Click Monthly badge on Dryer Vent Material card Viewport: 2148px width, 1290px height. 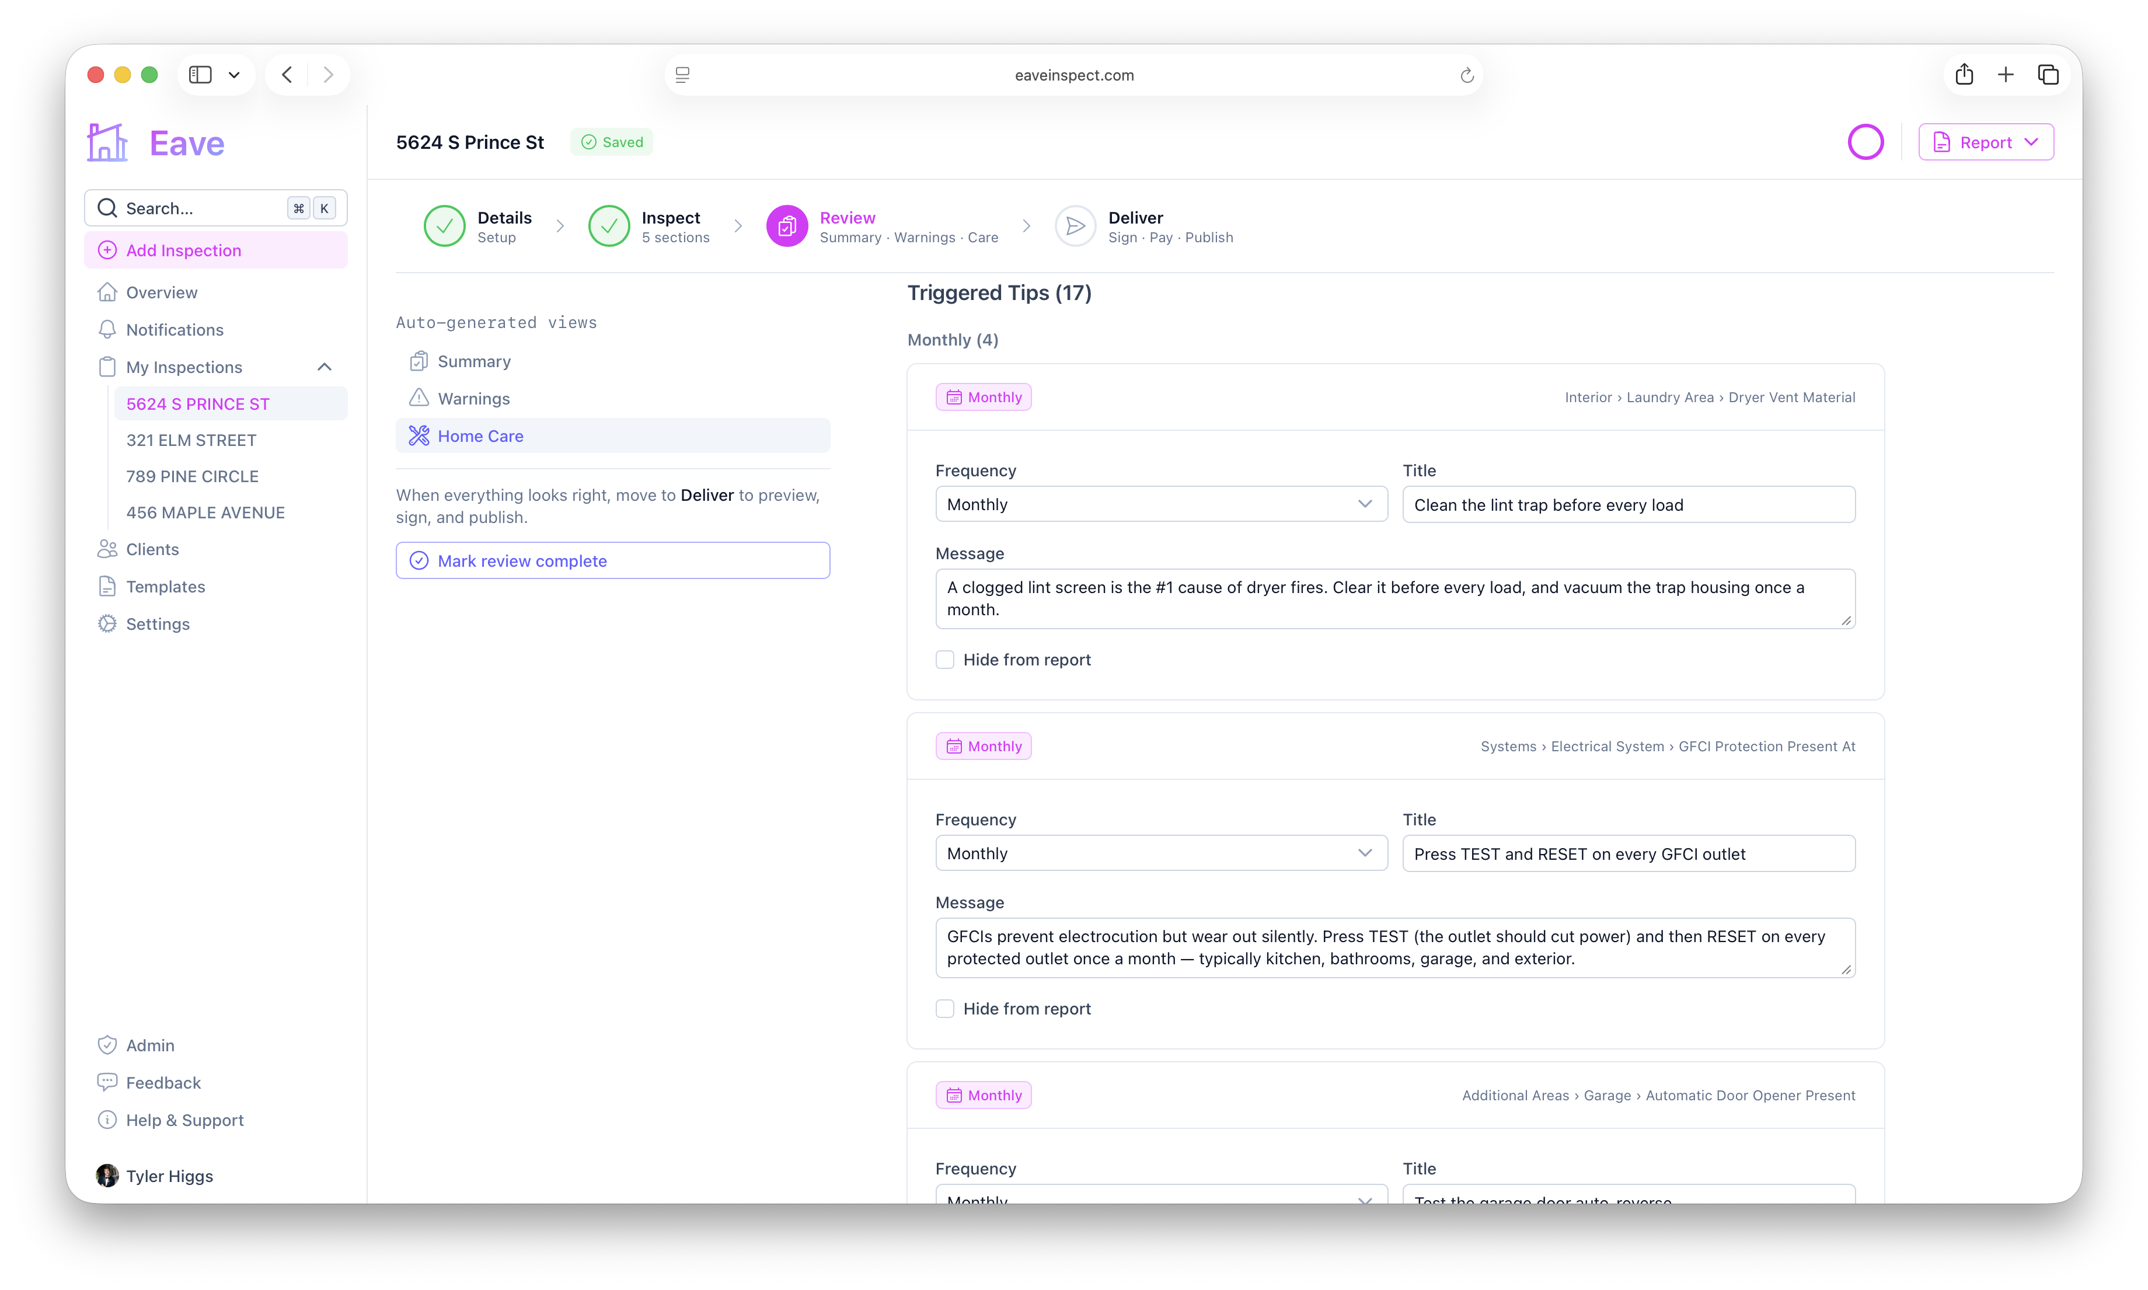coord(983,398)
